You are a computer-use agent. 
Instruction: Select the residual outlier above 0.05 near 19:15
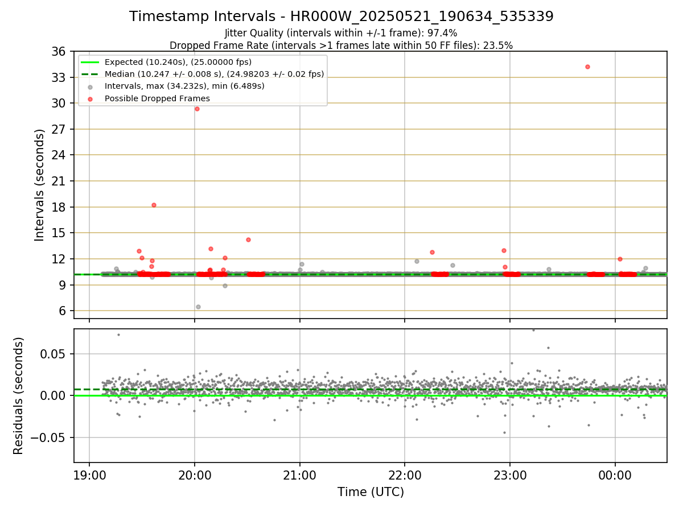click(118, 335)
